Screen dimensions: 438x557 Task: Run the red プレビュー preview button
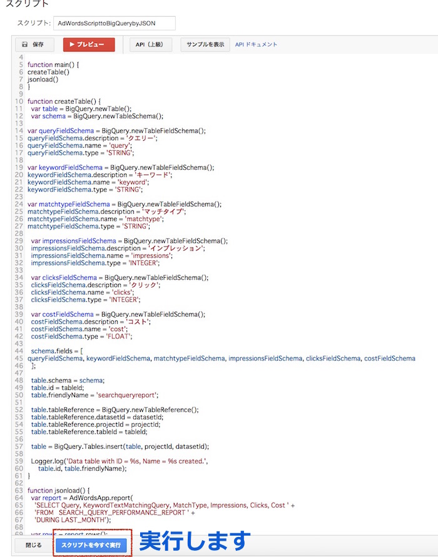click(x=89, y=45)
